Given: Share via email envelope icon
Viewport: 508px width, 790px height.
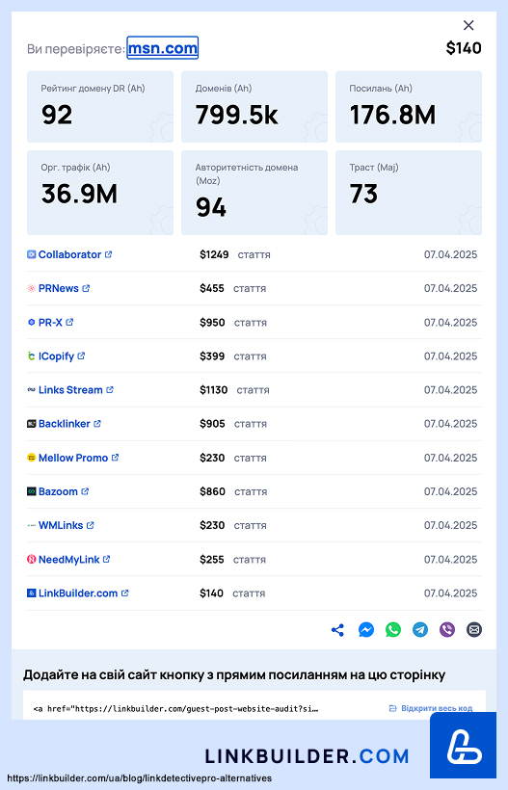Looking at the screenshot, I should click(474, 630).
